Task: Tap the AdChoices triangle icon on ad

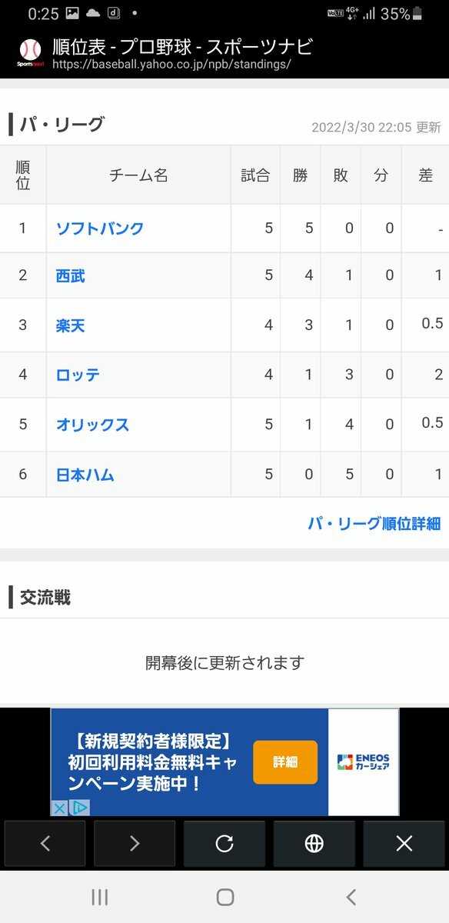Action: 79,808
